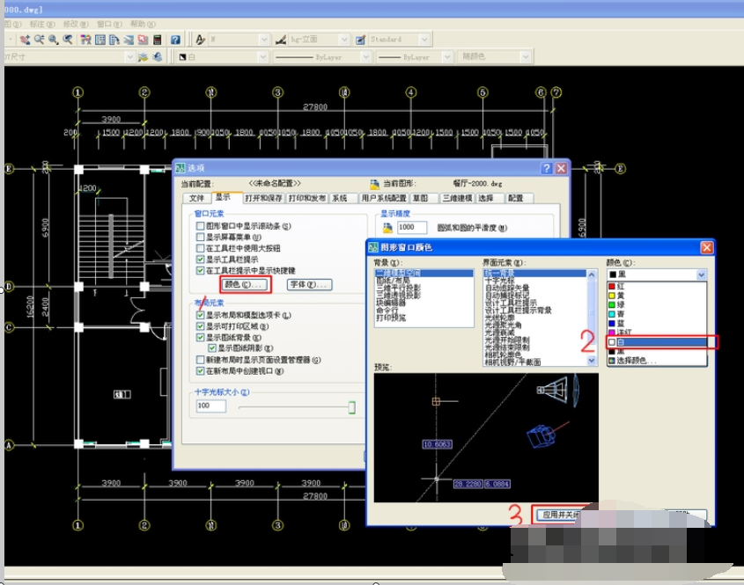Open the hg-立面 dimension style dropdown
744x585 pixels.
pyautogui.click(x=344, y=40)
